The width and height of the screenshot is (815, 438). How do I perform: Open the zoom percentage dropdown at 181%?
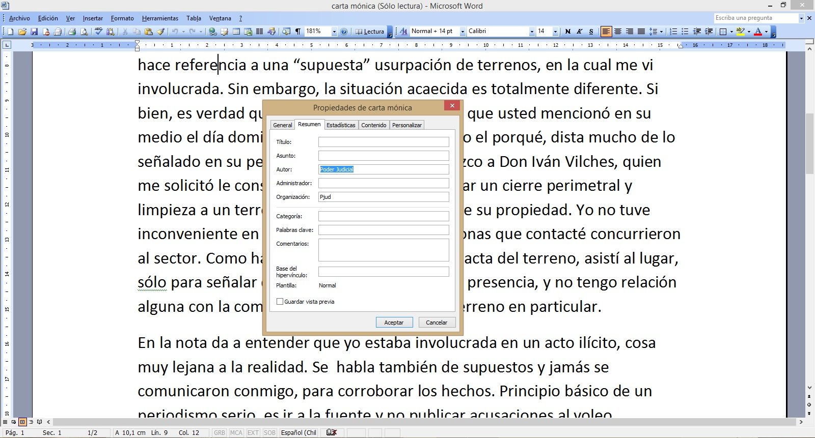334,32
